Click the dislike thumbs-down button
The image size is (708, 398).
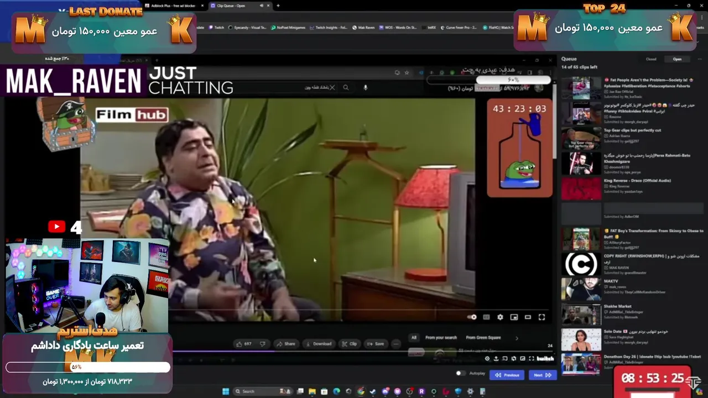263,344
